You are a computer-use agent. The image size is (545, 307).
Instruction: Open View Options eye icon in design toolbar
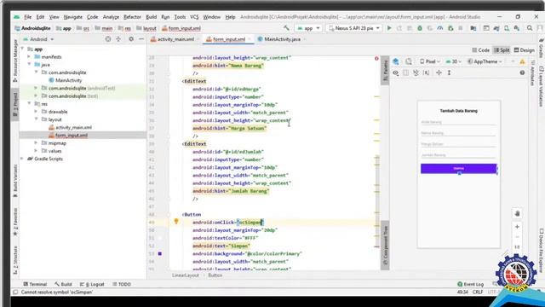point(395,72)
